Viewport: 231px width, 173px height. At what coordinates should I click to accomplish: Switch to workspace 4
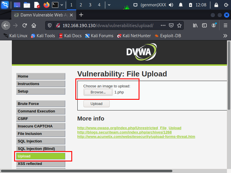99,5
